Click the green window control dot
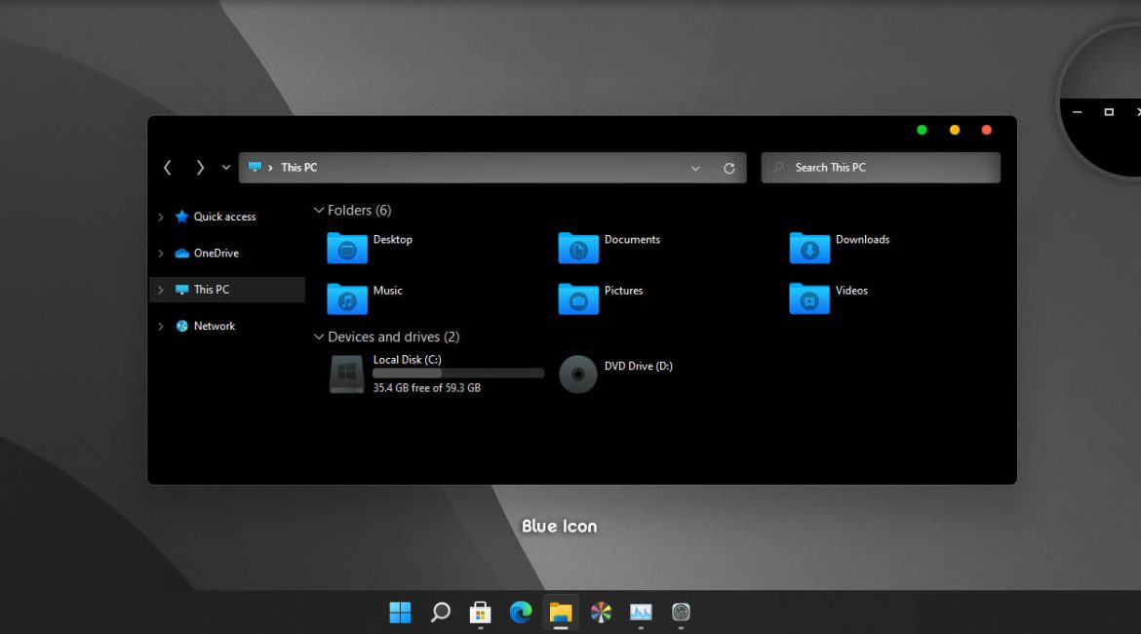Viewport: 1141px width, 634px height. (922, 131)
